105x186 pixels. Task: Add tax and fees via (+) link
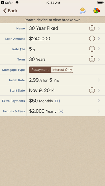click(x=61, y=111)
